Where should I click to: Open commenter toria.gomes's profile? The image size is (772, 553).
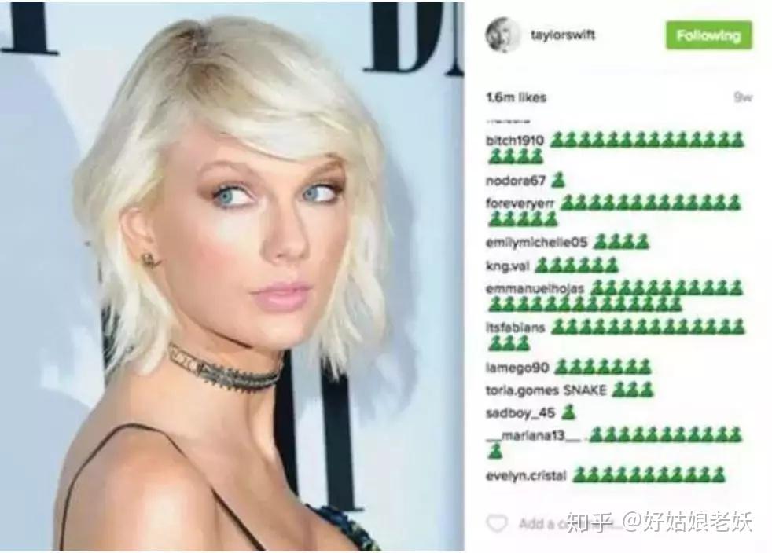522,390
